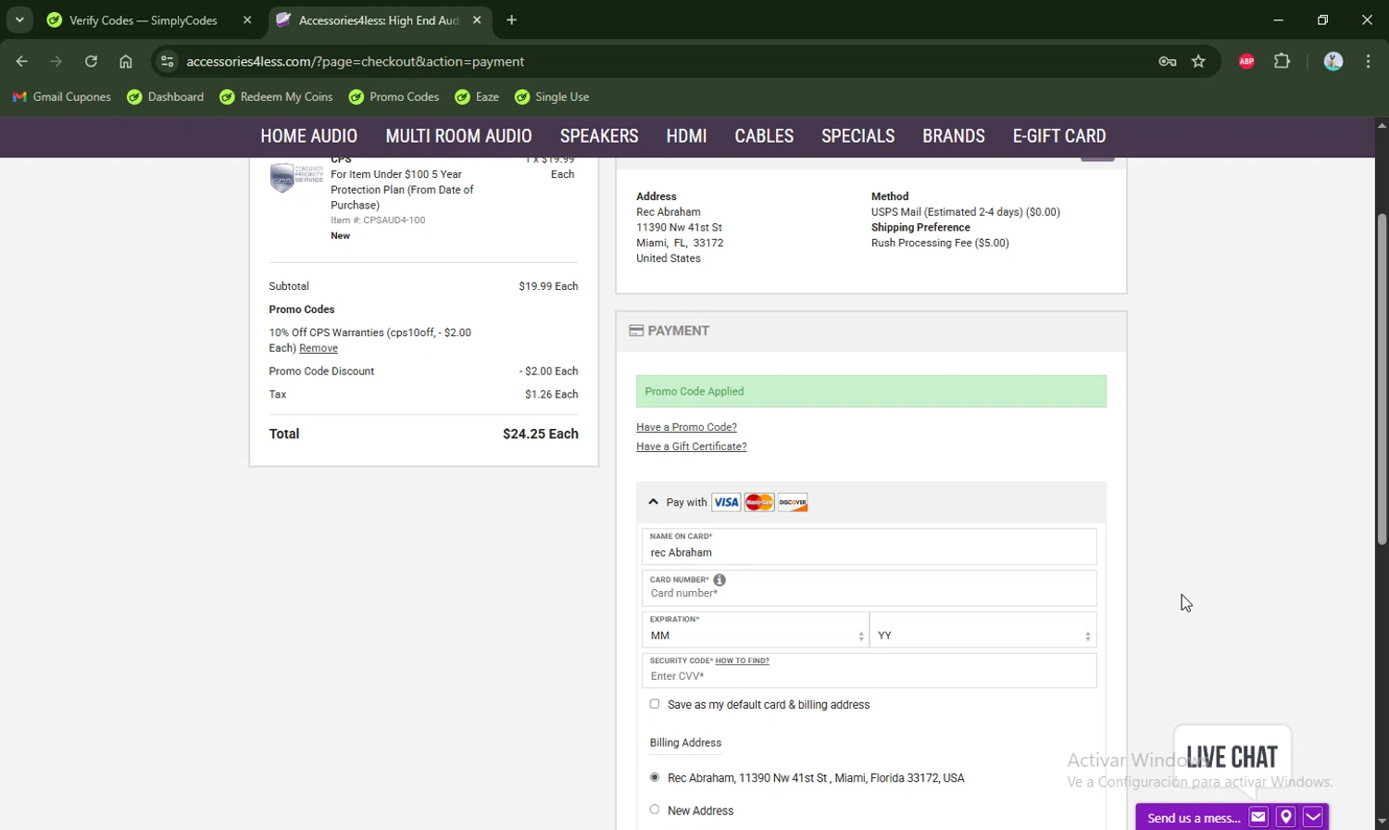This screenshot has width=1389, height=830.
Task: Click the Promo Code Applied banner
Action: [x=871, y=391]
